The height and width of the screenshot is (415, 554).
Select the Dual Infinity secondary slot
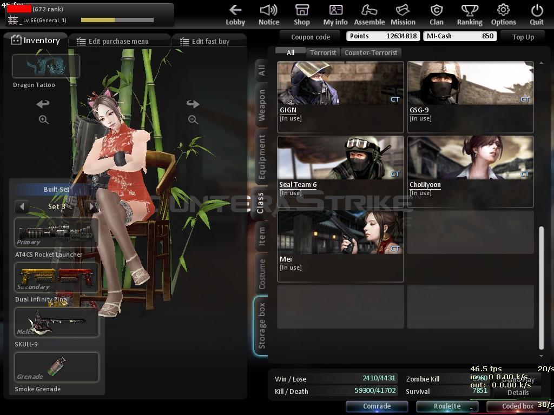click(x=56, y=277)
